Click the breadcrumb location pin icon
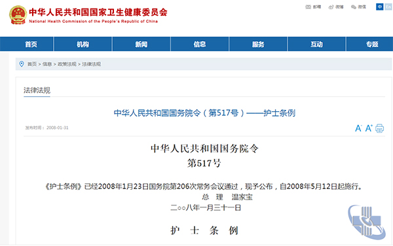The width and height of the screenshot is (393, 246). click(x=22, y=64)
